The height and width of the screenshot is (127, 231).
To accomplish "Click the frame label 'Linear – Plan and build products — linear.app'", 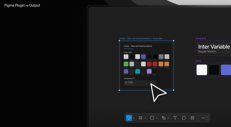I will pos(141,38).
